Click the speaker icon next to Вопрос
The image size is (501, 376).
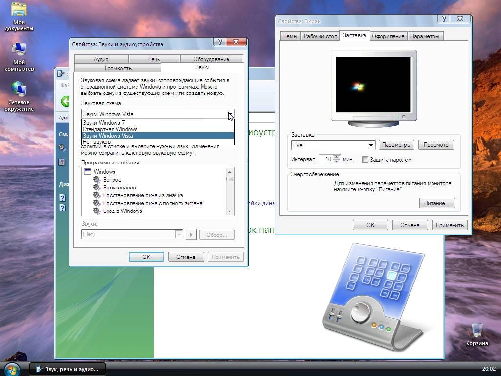[x=96, y=179]
